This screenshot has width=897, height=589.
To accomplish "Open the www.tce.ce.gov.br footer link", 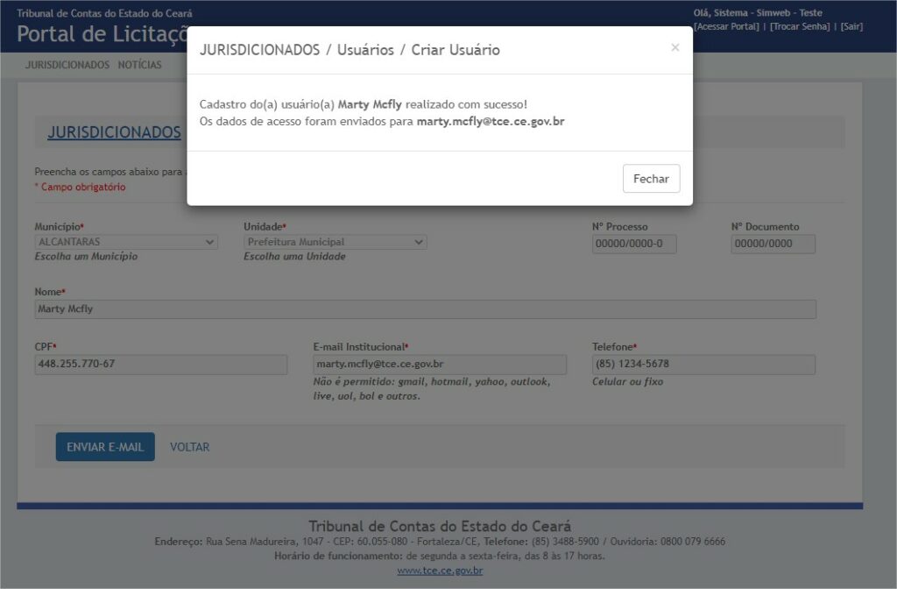I will (x=440, y=571).
